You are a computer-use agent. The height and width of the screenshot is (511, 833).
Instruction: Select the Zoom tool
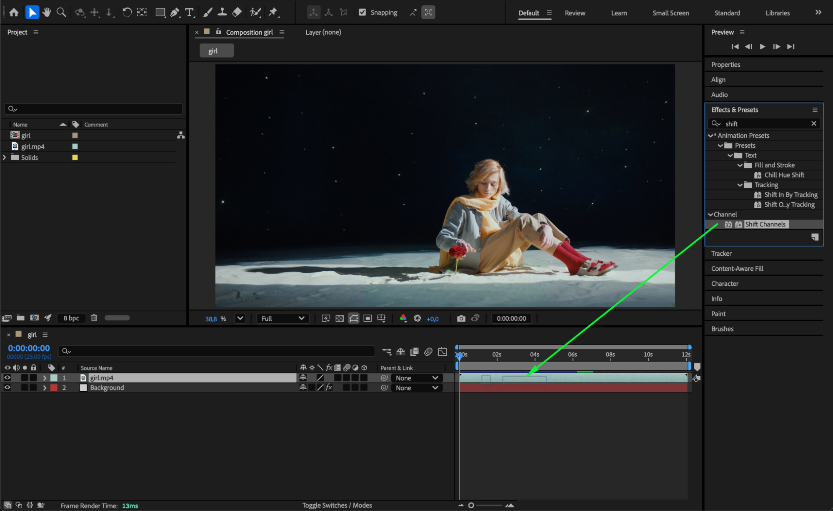pyautogui.click(x=61, y=13)
